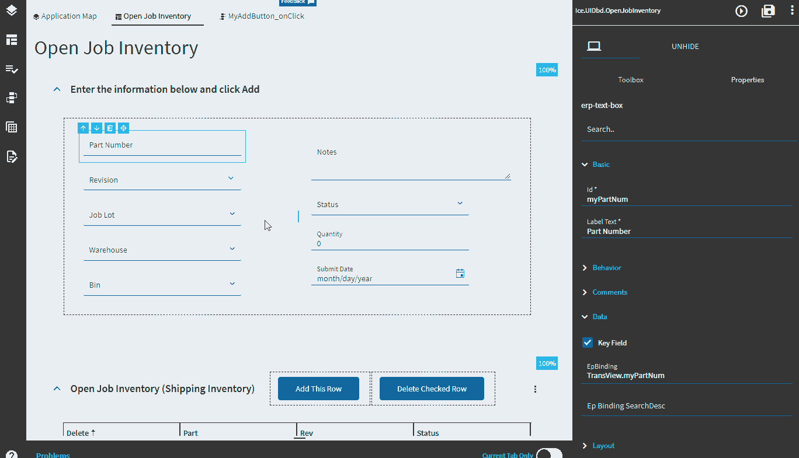
Task: Select the desktop preview (laptop) icon
Action: [x=594, y=44]
